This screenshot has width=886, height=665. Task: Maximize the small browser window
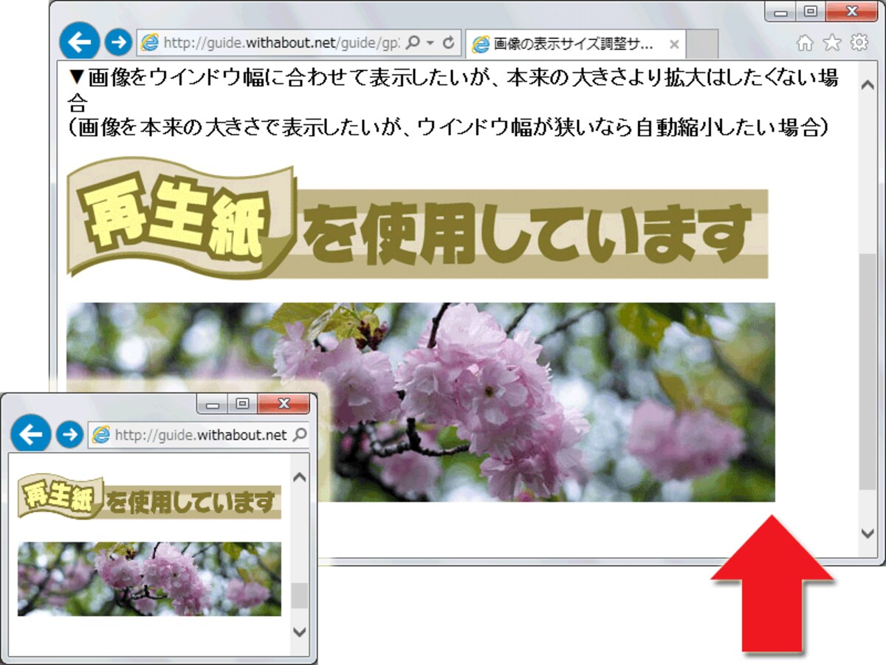(x=242, y=404)
